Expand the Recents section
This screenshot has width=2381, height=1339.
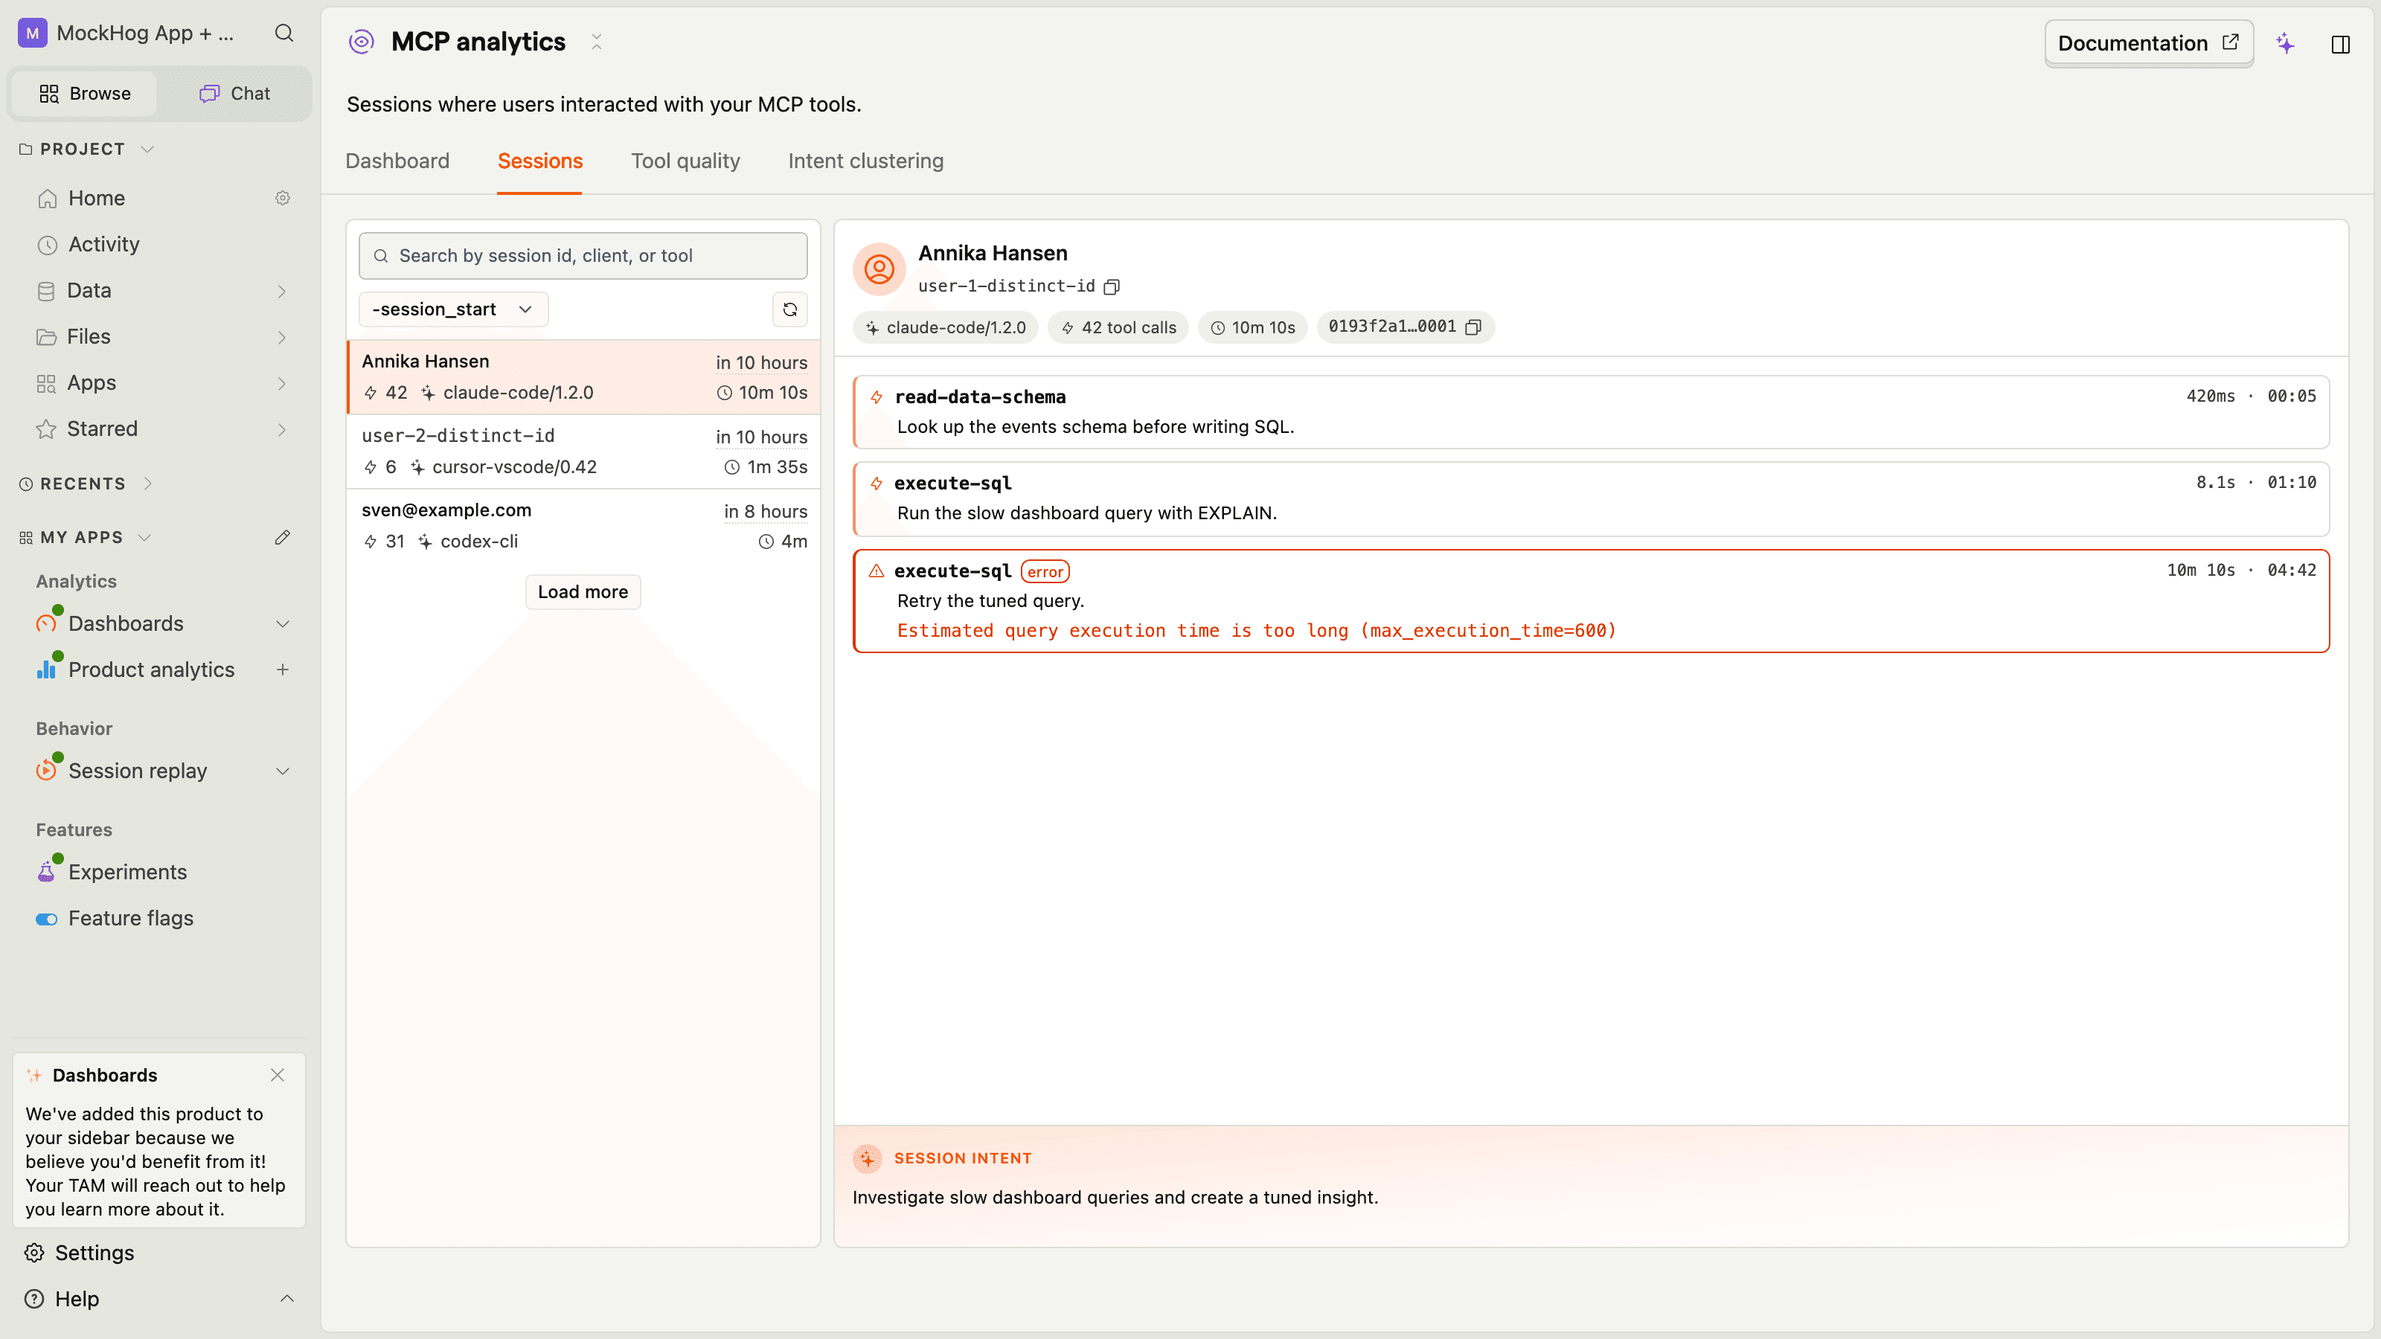(86, 484)
